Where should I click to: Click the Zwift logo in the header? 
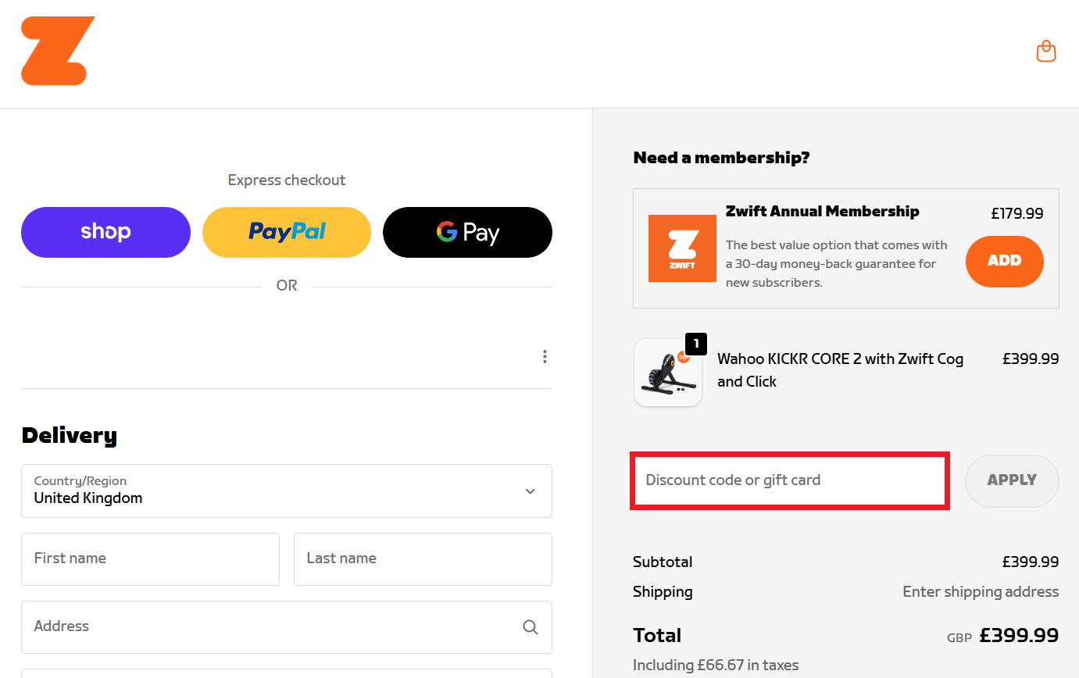coord(58,50)
